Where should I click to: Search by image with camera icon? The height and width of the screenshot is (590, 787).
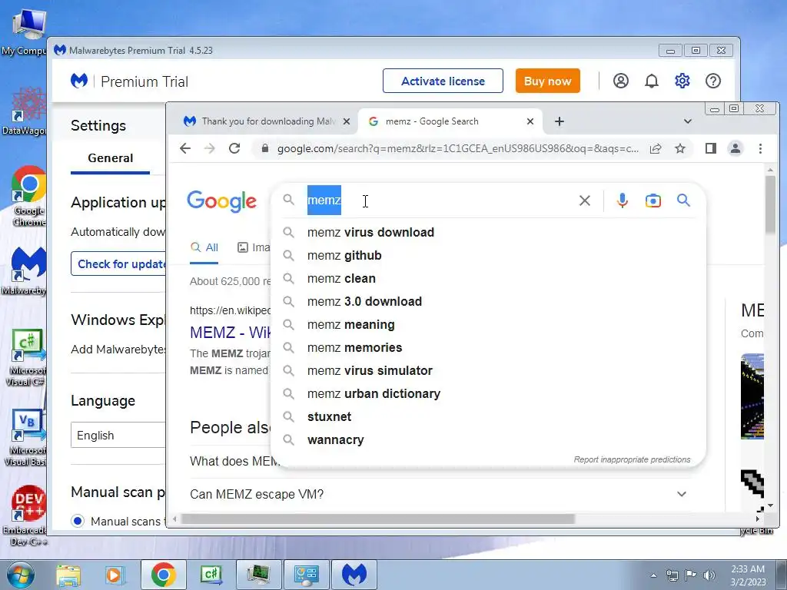pyautogui.click(x=653, y=201)
